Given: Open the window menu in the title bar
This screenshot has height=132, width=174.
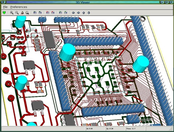Looking at the screenshot, I should point(3,2).
